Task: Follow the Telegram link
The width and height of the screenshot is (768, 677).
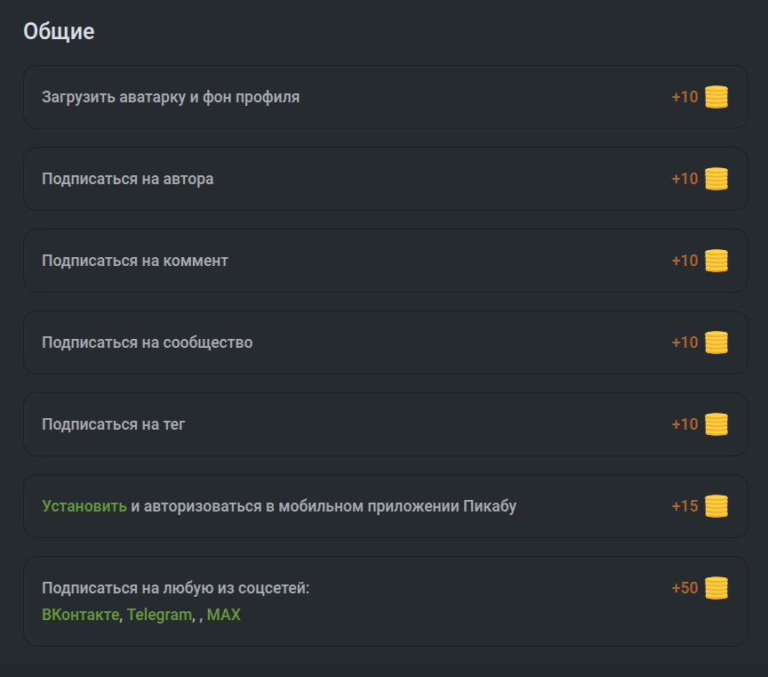Action: 159,615
